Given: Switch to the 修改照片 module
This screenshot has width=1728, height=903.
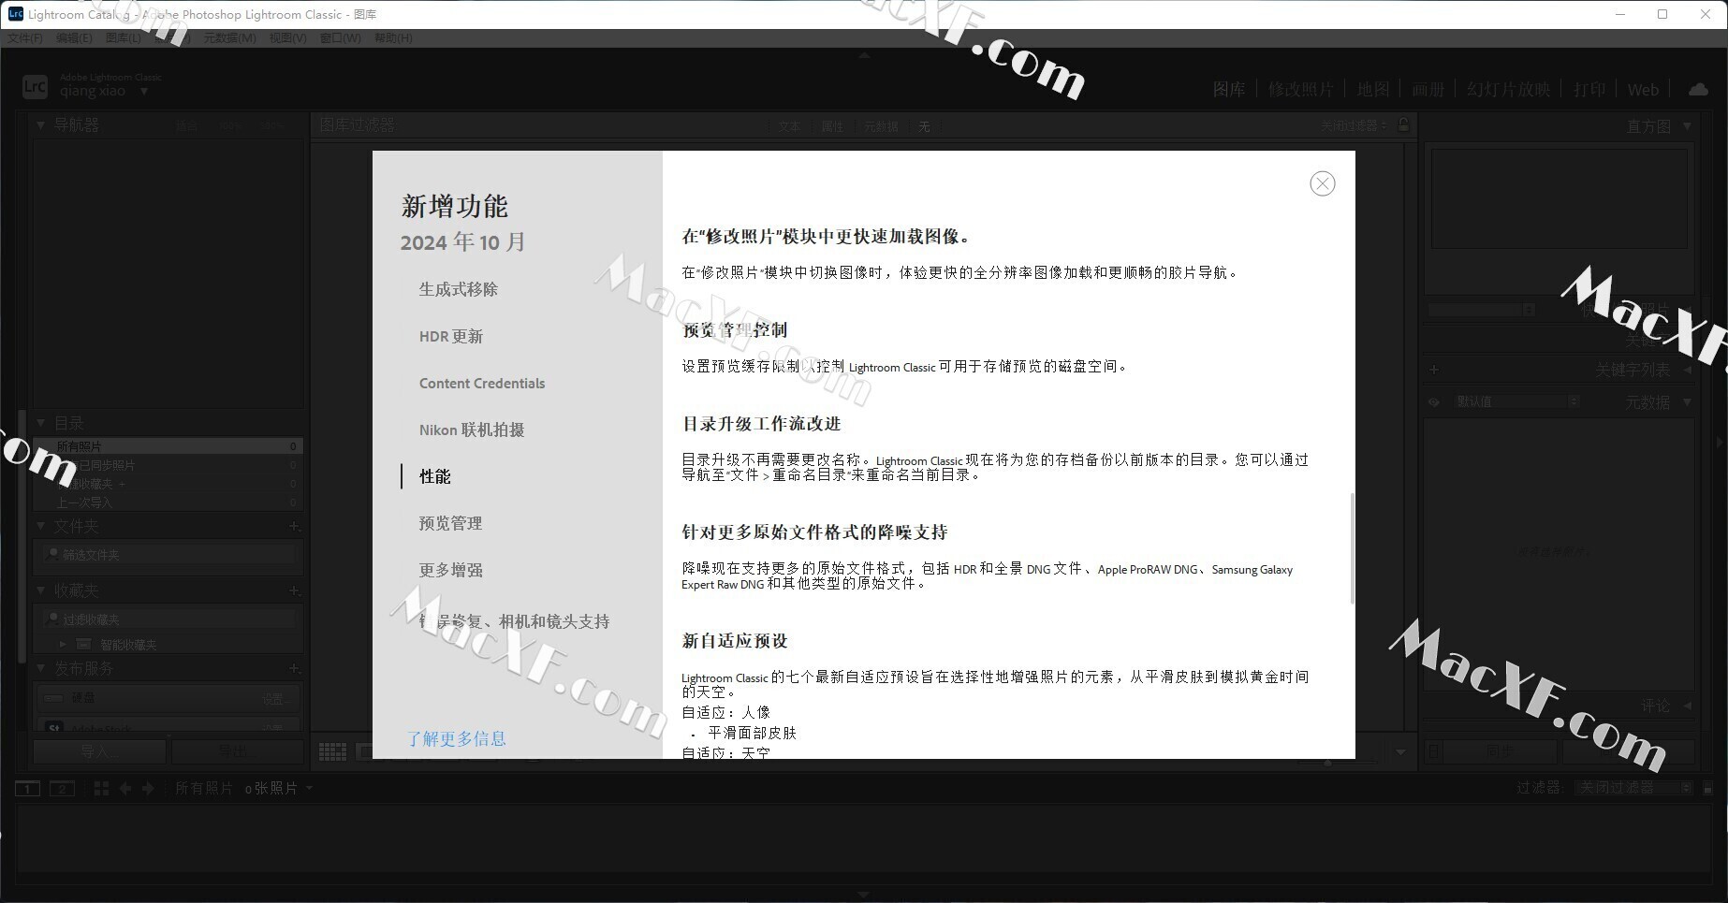Looking at the screenshot, I should [x=1300, y=90].
